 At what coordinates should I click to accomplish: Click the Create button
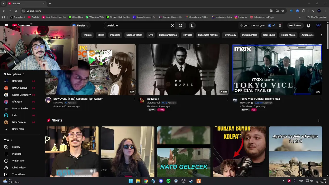click(x=295, y=25)
